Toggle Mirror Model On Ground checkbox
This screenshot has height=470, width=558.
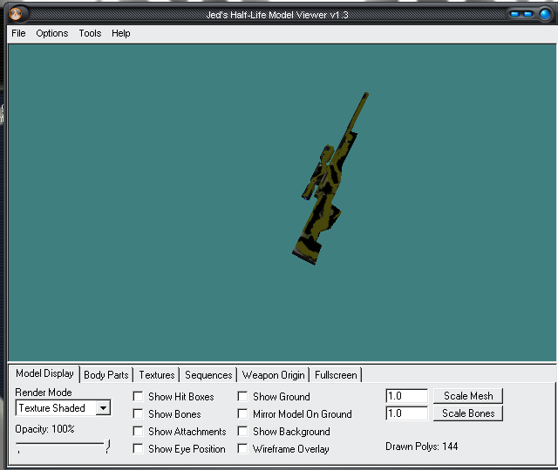pos(242,414)
